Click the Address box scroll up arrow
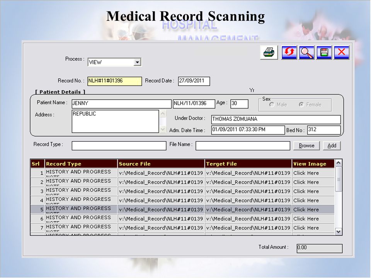This screenshot has height=278, width=371. click(x=163, y=114)
